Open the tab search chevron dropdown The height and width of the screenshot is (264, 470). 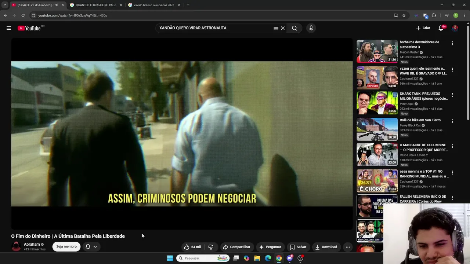[4, 5]
